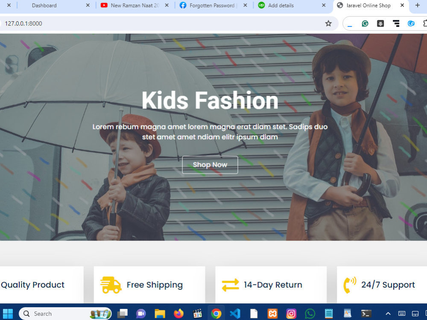Switch to the Dashboard tab
This screenshot has width=427, height=320.
(x=44, y=6)
